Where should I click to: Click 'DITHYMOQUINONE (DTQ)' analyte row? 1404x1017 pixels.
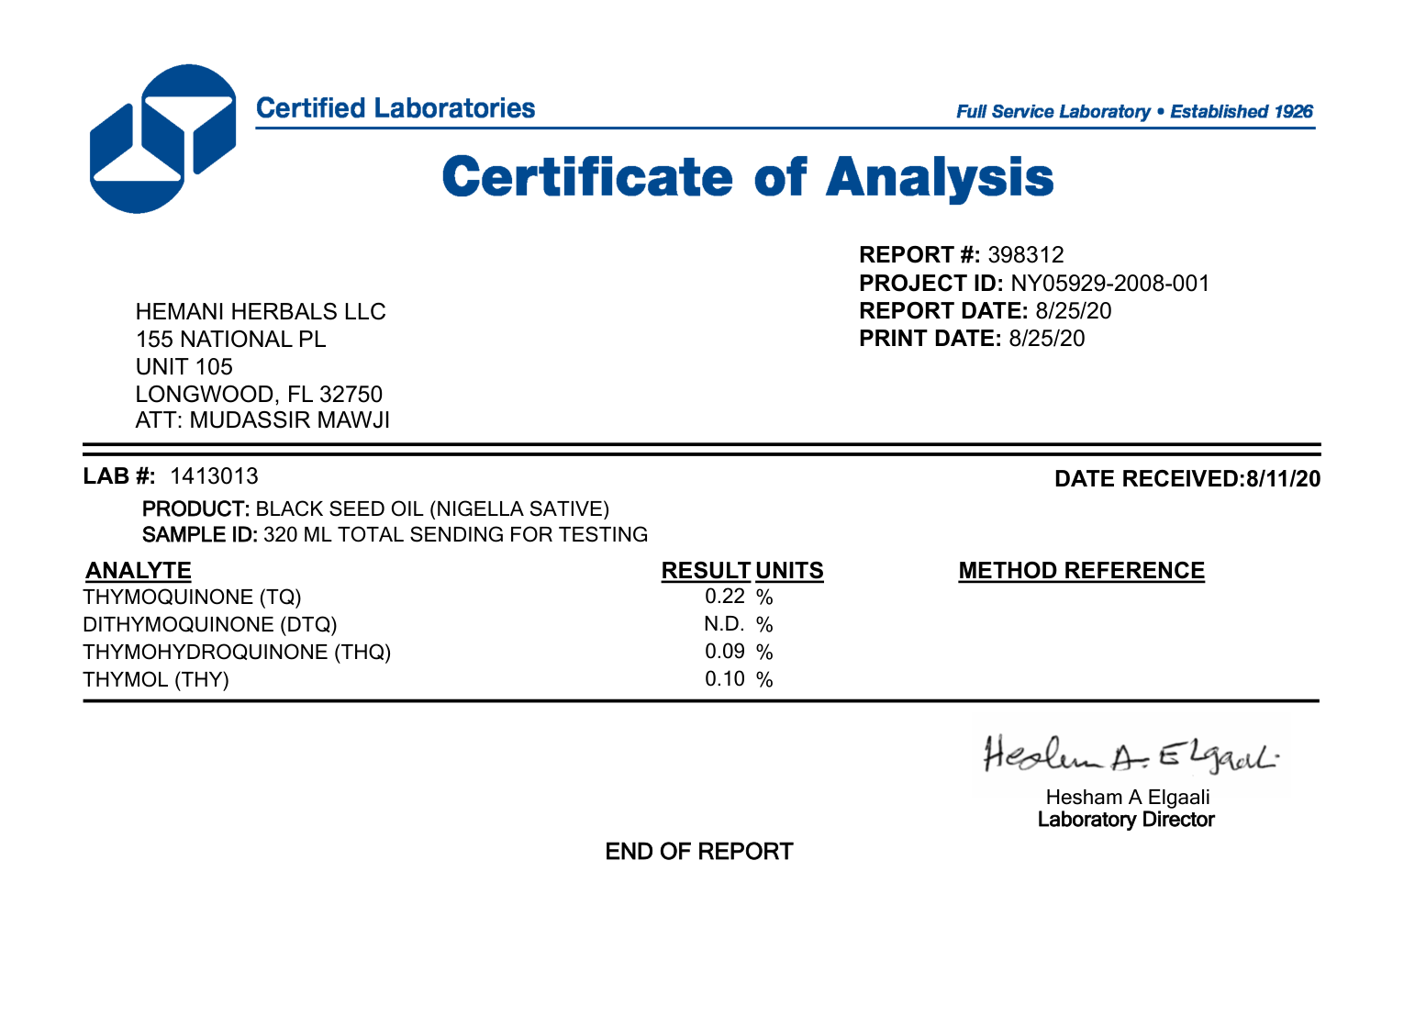pyautogui.click(x=210, y=625)
